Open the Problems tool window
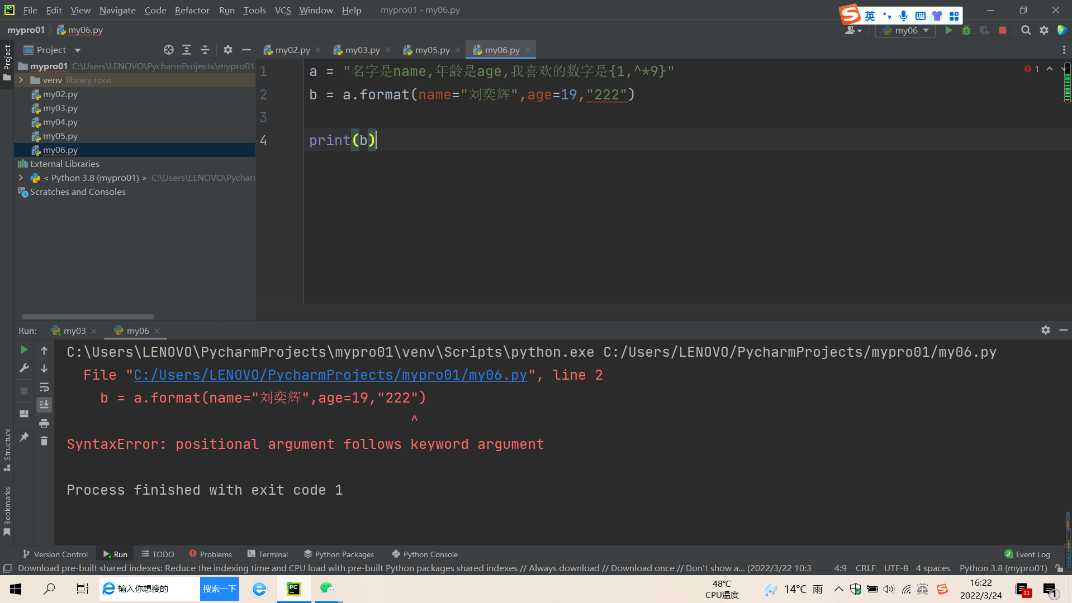This screenshot has width=1072, height=603. tap(210, 554)
